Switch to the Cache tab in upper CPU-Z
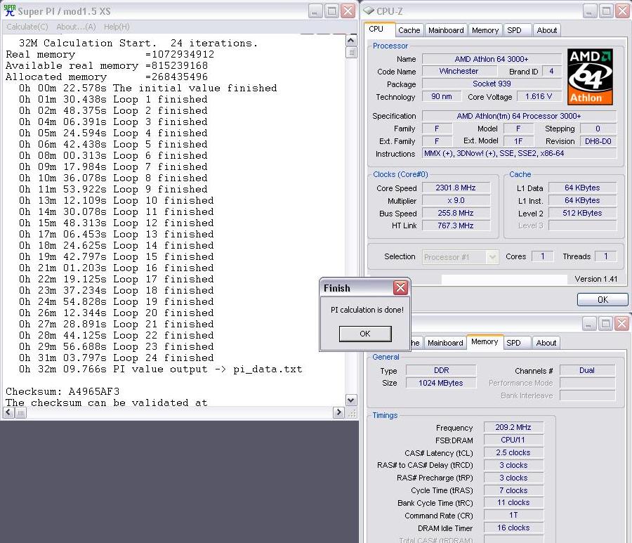632x543 pixels. coord(409,30)
